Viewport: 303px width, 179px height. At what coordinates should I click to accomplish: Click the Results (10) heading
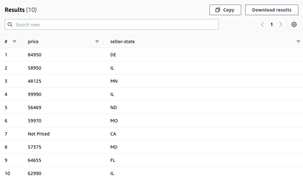click(20, 10)
